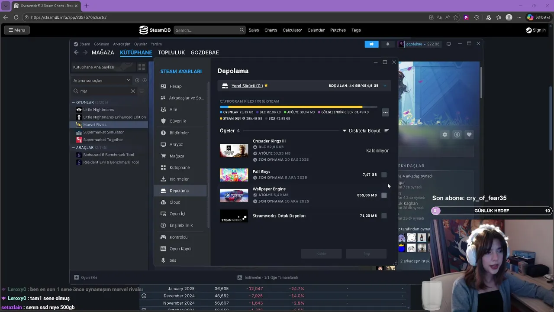Refresh the browser page
Viewport: 554px width, 312px height.
[x=16, y=17]
